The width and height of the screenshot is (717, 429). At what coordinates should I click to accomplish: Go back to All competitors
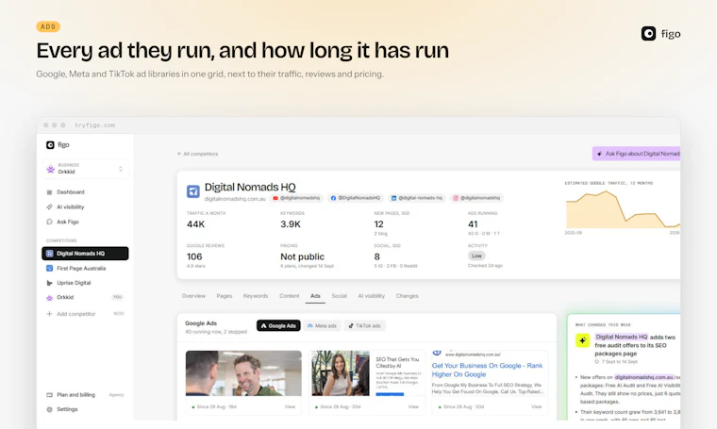(197, 154)
